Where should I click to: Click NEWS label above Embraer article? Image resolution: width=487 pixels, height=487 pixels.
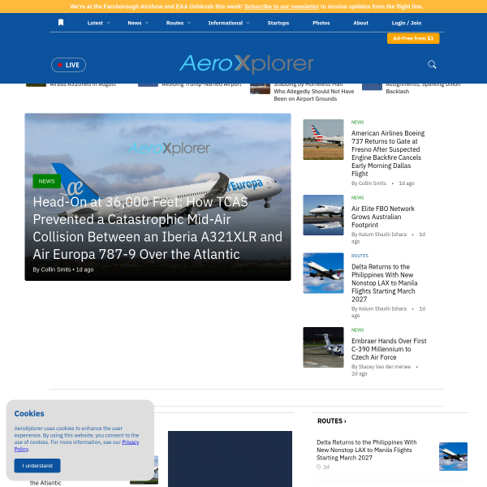(357, 330)
